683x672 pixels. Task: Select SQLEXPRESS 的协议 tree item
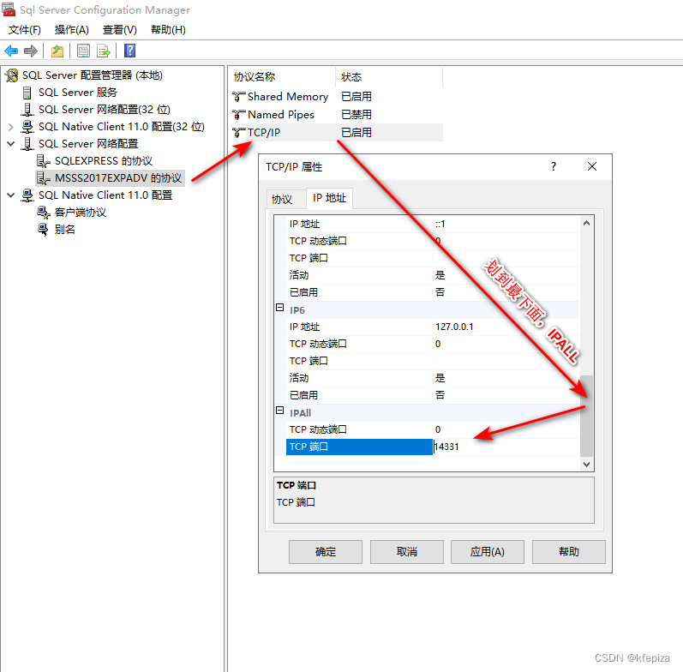coord(103,161)
